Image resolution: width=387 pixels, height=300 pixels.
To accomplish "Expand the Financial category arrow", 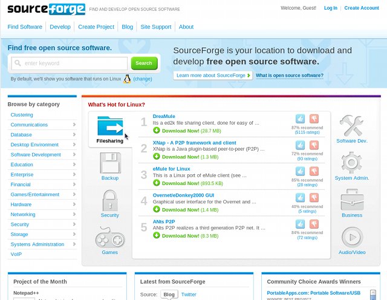I will (x=74, y=184).
